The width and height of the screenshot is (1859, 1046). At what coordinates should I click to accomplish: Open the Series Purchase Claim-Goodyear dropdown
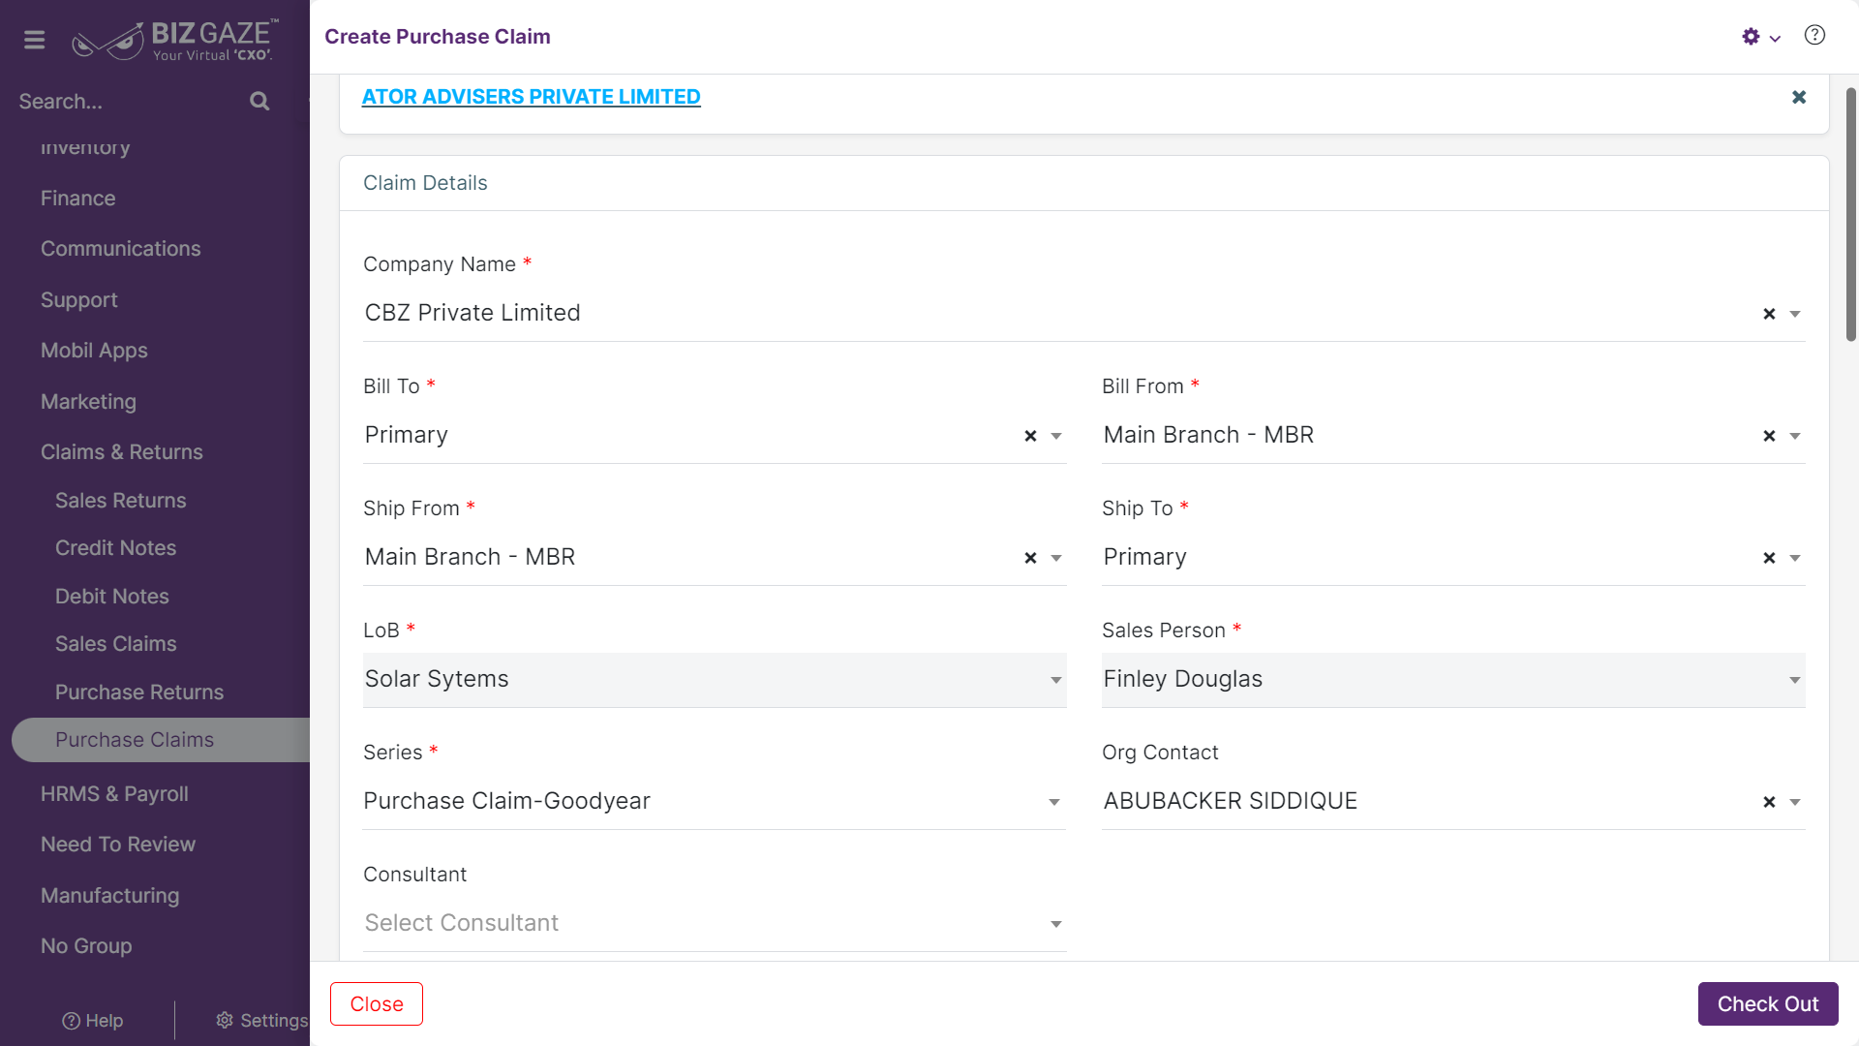(x=715, y=802)
